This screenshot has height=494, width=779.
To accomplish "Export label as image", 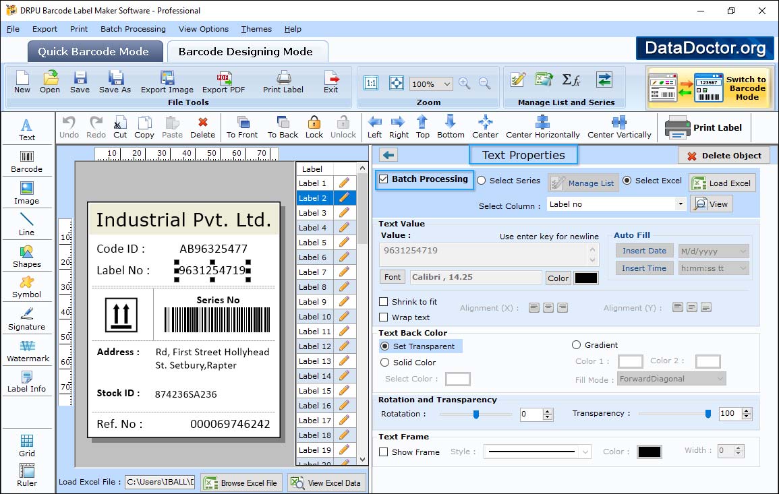I will (x=167, y=82).
